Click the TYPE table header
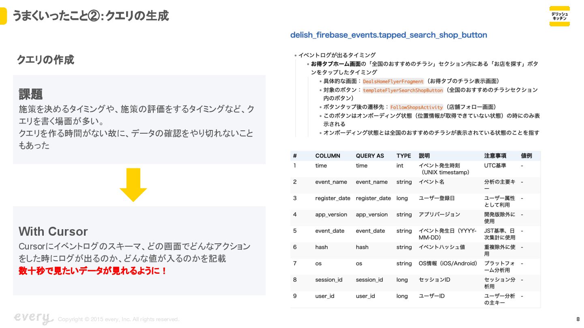Viewport: 584px width, 328px height. (x=404, y=156)
